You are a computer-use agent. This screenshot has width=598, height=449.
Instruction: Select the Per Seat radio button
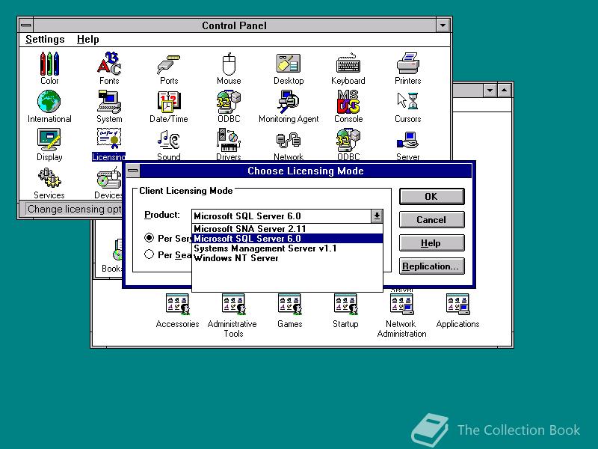tap(149, 254)
